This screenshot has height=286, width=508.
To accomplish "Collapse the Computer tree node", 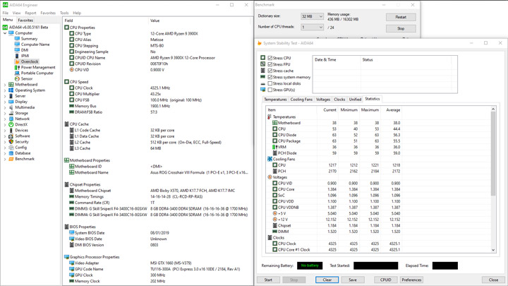I will click(5, 33).
